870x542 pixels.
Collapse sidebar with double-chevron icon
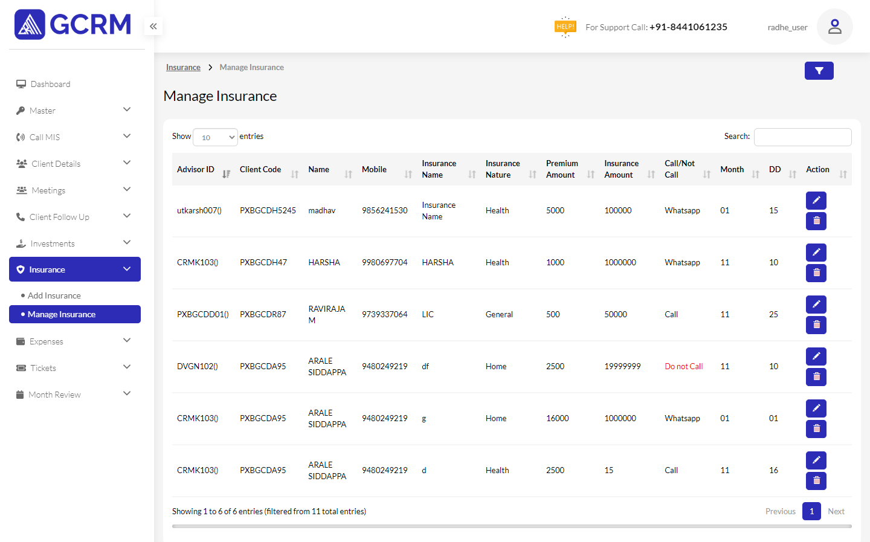pos(153,26)
